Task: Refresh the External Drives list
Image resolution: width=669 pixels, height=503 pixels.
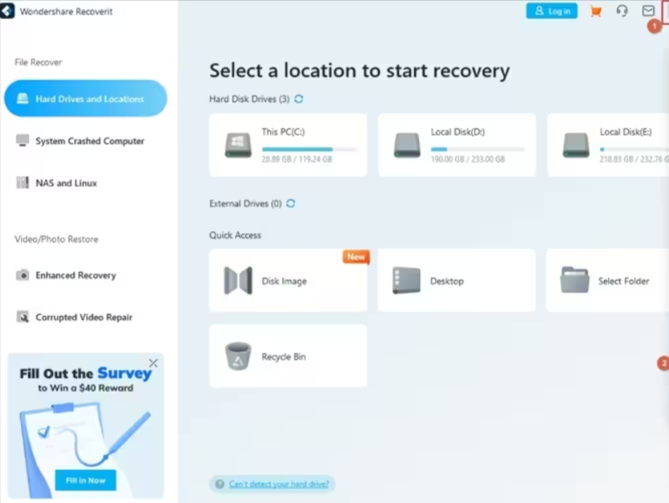Action: (290, 203)
